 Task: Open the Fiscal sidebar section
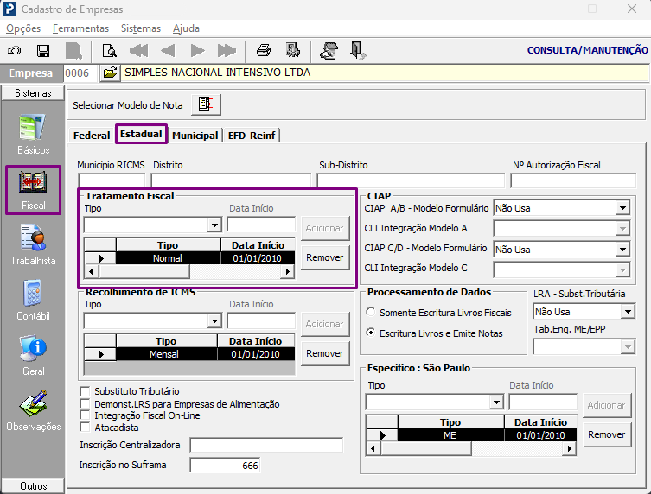click(x=33, y=190)
